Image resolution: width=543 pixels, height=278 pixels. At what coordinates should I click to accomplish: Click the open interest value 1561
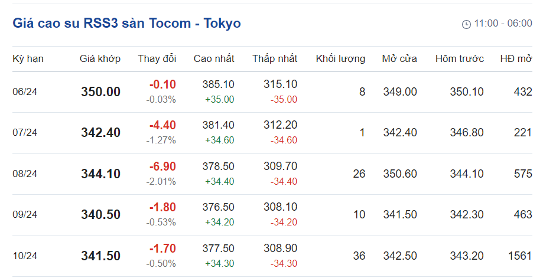pos(520,256)
